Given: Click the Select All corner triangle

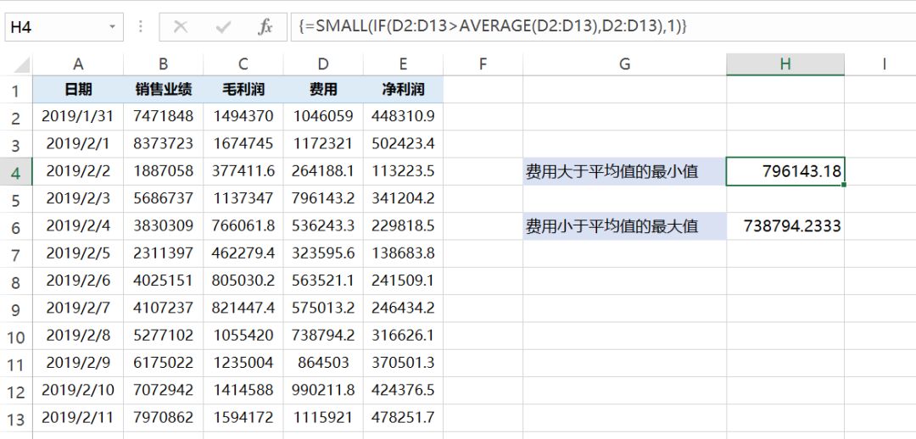Looking at the screenshot, I should click(x=21, y=64).
